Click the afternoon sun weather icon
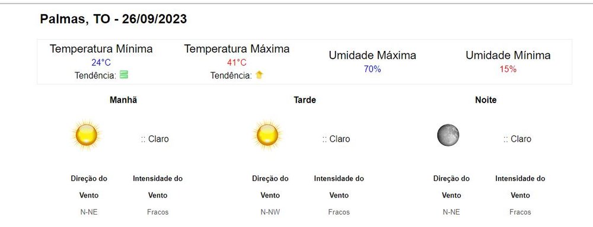593x227 pixels. (267, 135)
